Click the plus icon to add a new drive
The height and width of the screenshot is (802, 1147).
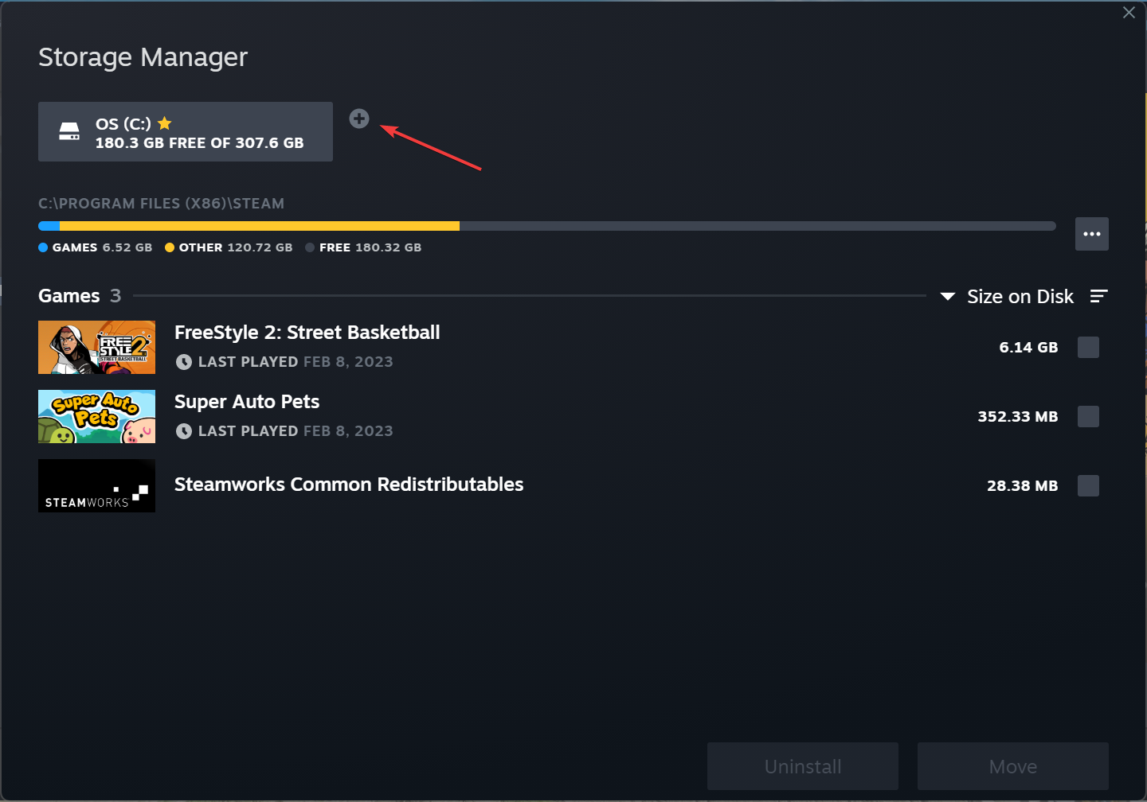pyautogui.click(x=359, y=119)
